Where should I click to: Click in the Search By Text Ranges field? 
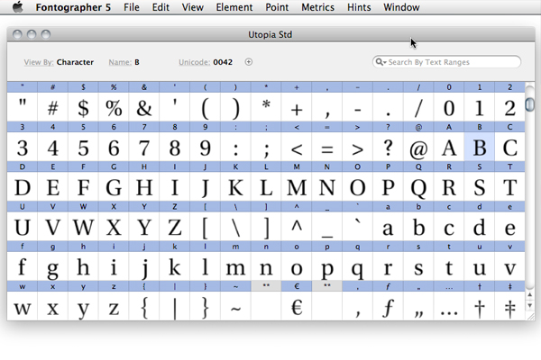click(x=451, y=62)
